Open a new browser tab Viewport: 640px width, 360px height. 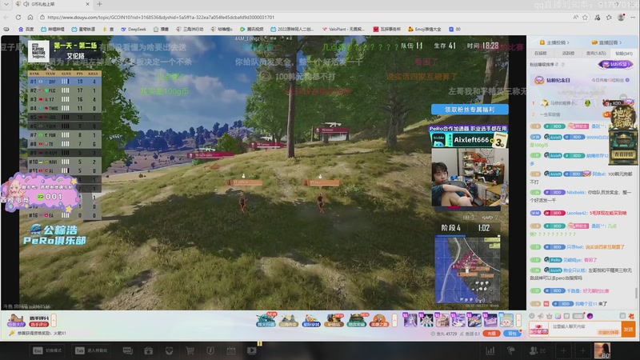[x=99, y=4]
